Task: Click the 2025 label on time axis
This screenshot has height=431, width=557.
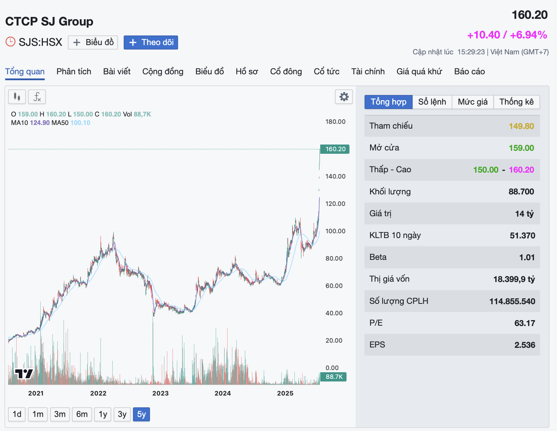Action: (285, 393)
